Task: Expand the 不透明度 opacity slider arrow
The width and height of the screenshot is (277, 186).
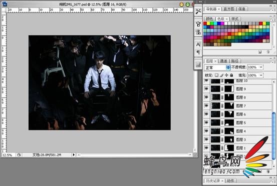Action: click(x=261, y=67)
